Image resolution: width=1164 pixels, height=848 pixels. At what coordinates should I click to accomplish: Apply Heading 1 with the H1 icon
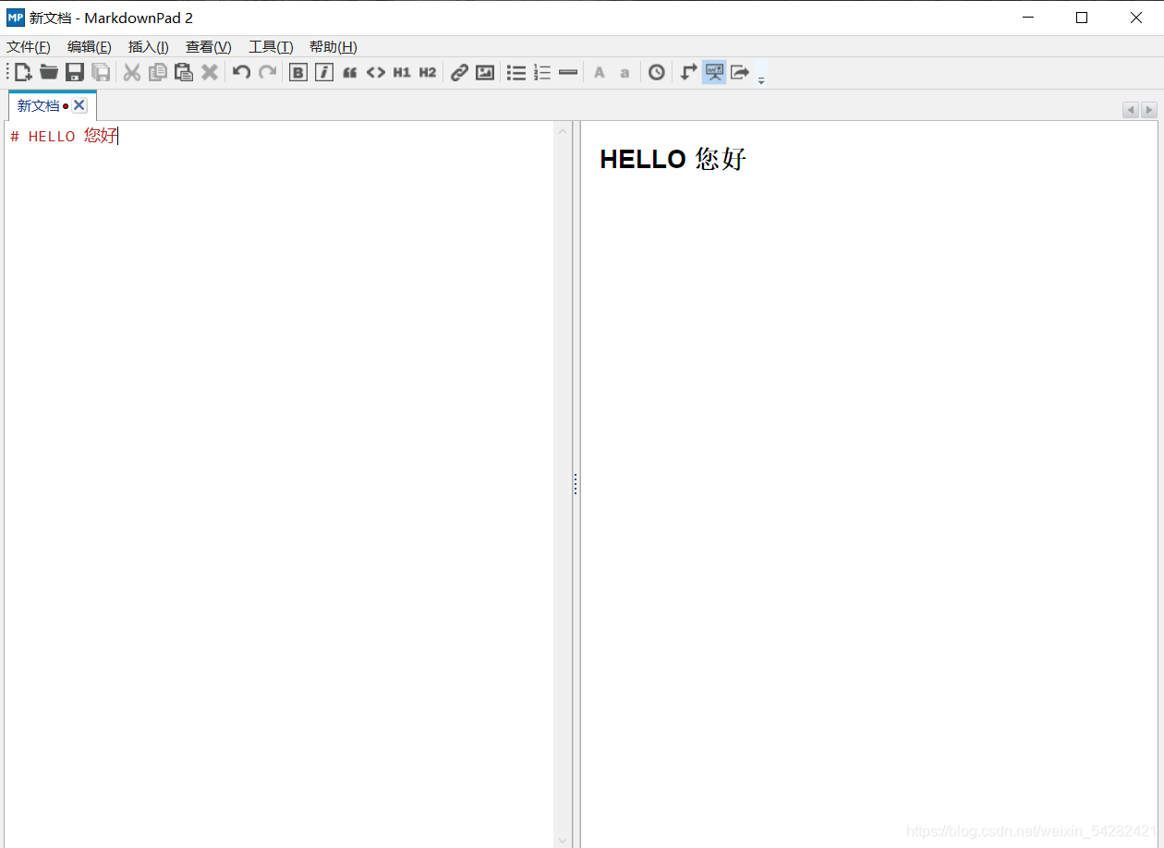[x=402, y=72]
